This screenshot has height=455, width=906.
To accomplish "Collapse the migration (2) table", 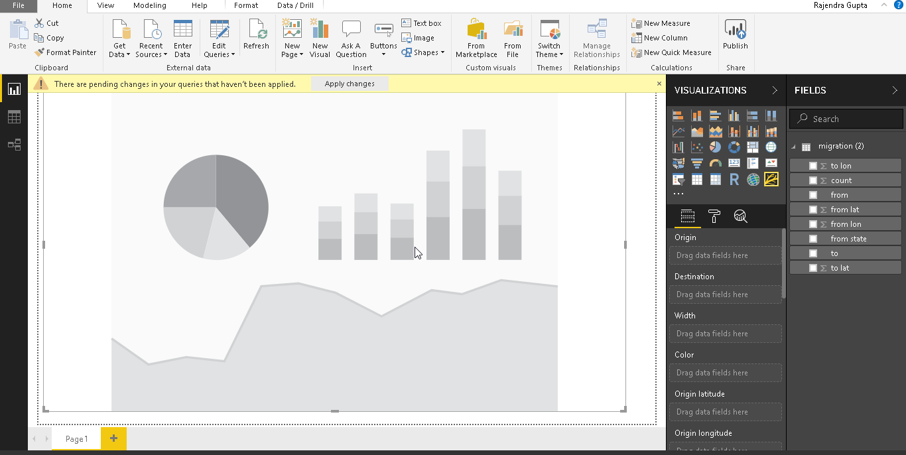I will [x=795, y=147].
